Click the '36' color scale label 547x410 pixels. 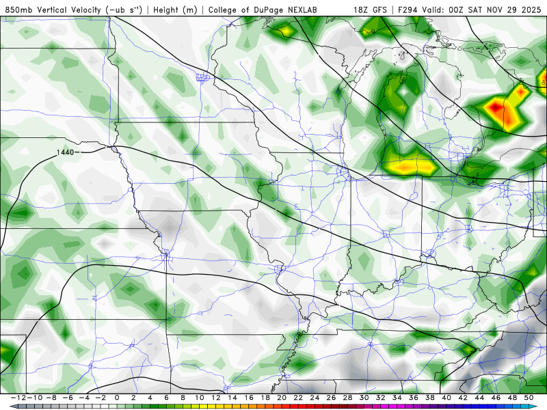click(414, 398)
